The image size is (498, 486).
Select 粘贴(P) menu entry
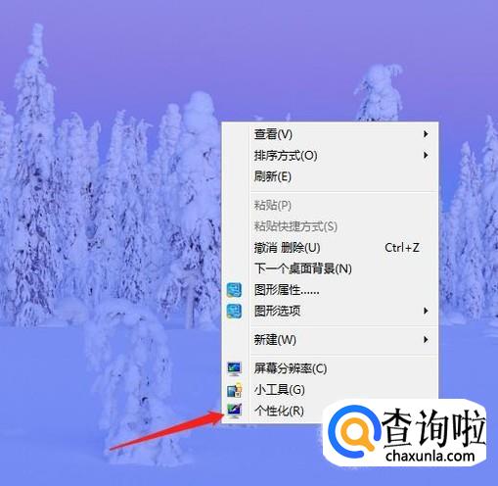[x=330, y=206]
